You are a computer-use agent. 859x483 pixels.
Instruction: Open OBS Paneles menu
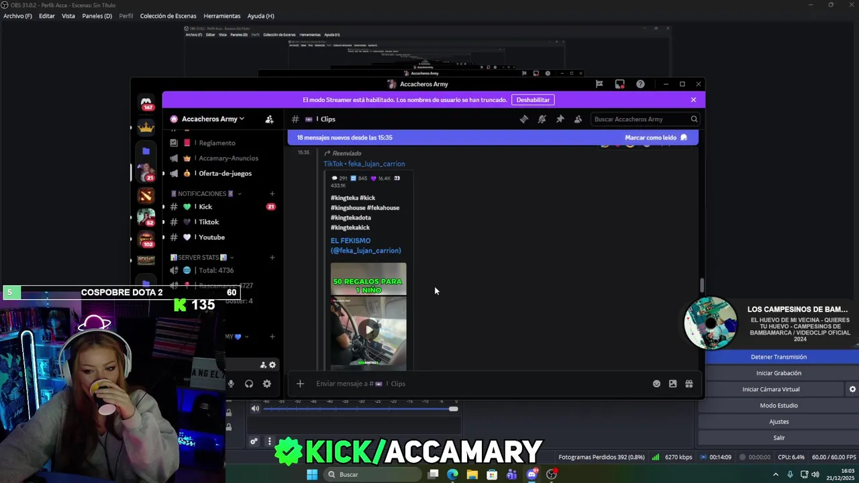coord(97,16)
